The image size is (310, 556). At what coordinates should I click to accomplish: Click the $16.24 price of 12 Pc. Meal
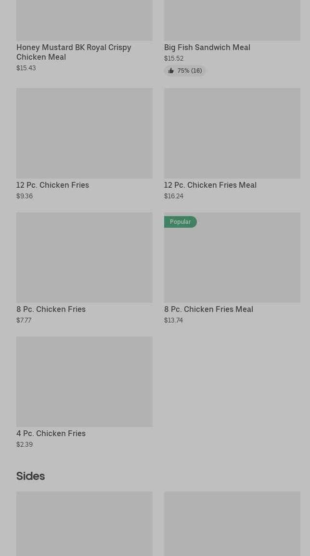pos(174,196)
